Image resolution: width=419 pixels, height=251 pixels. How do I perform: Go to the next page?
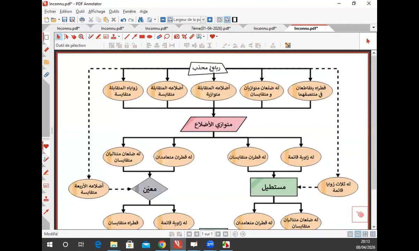pos(218,234)
